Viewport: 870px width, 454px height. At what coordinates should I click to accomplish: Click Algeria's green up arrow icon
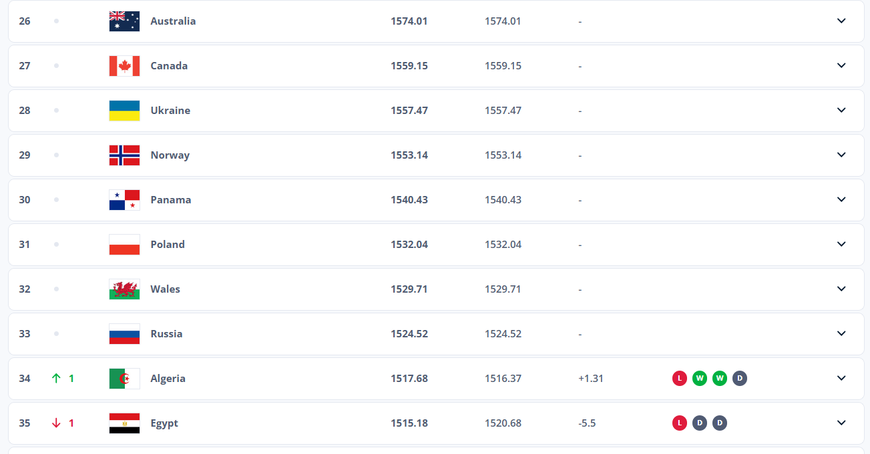(56, 379)
